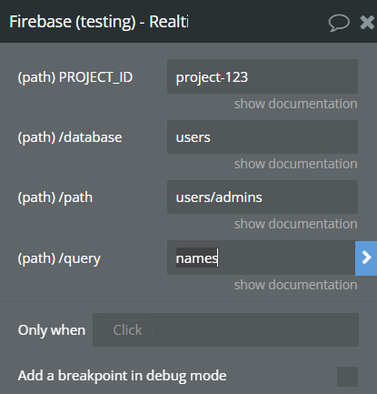Click the dashed 'Click' placeholder in Only when
377x394 pixels.
(127, 329)
